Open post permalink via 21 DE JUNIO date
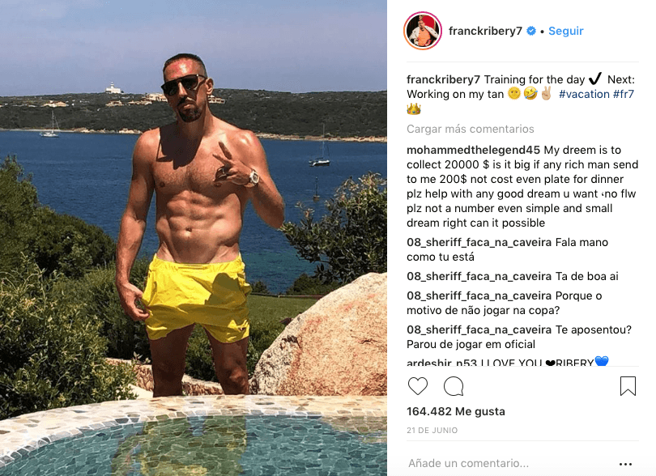 click(x=432, y=431)
